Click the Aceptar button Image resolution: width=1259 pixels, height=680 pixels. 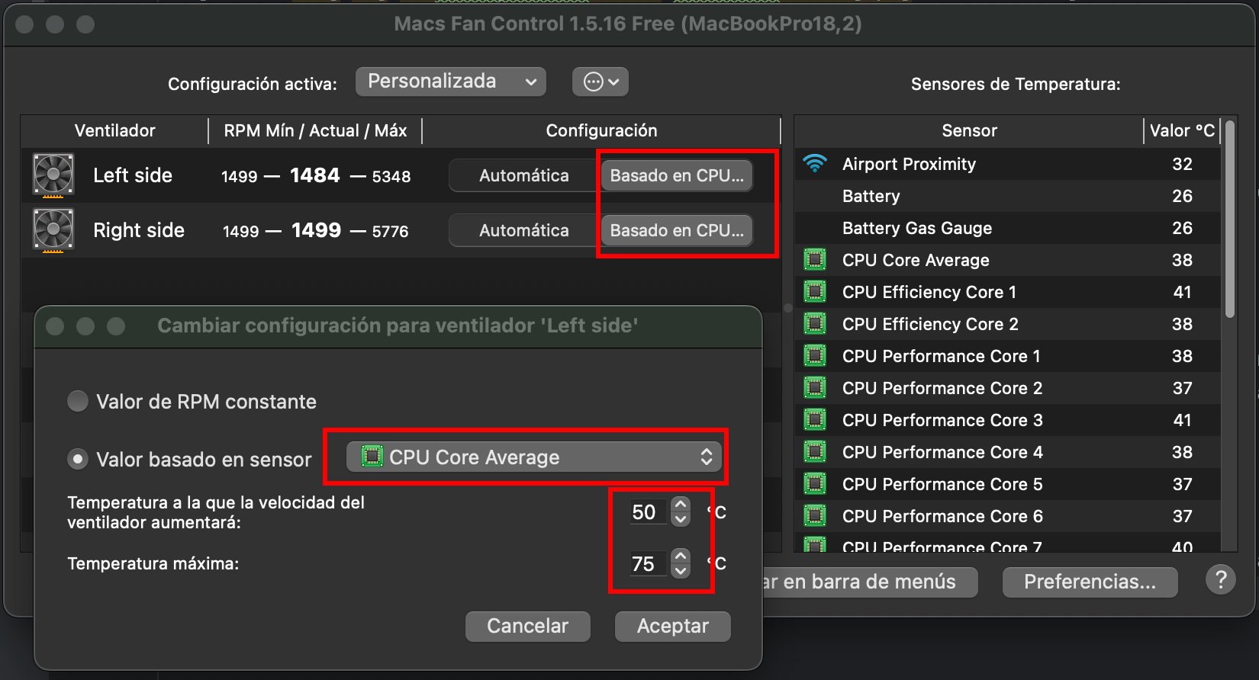pos(673,626)
